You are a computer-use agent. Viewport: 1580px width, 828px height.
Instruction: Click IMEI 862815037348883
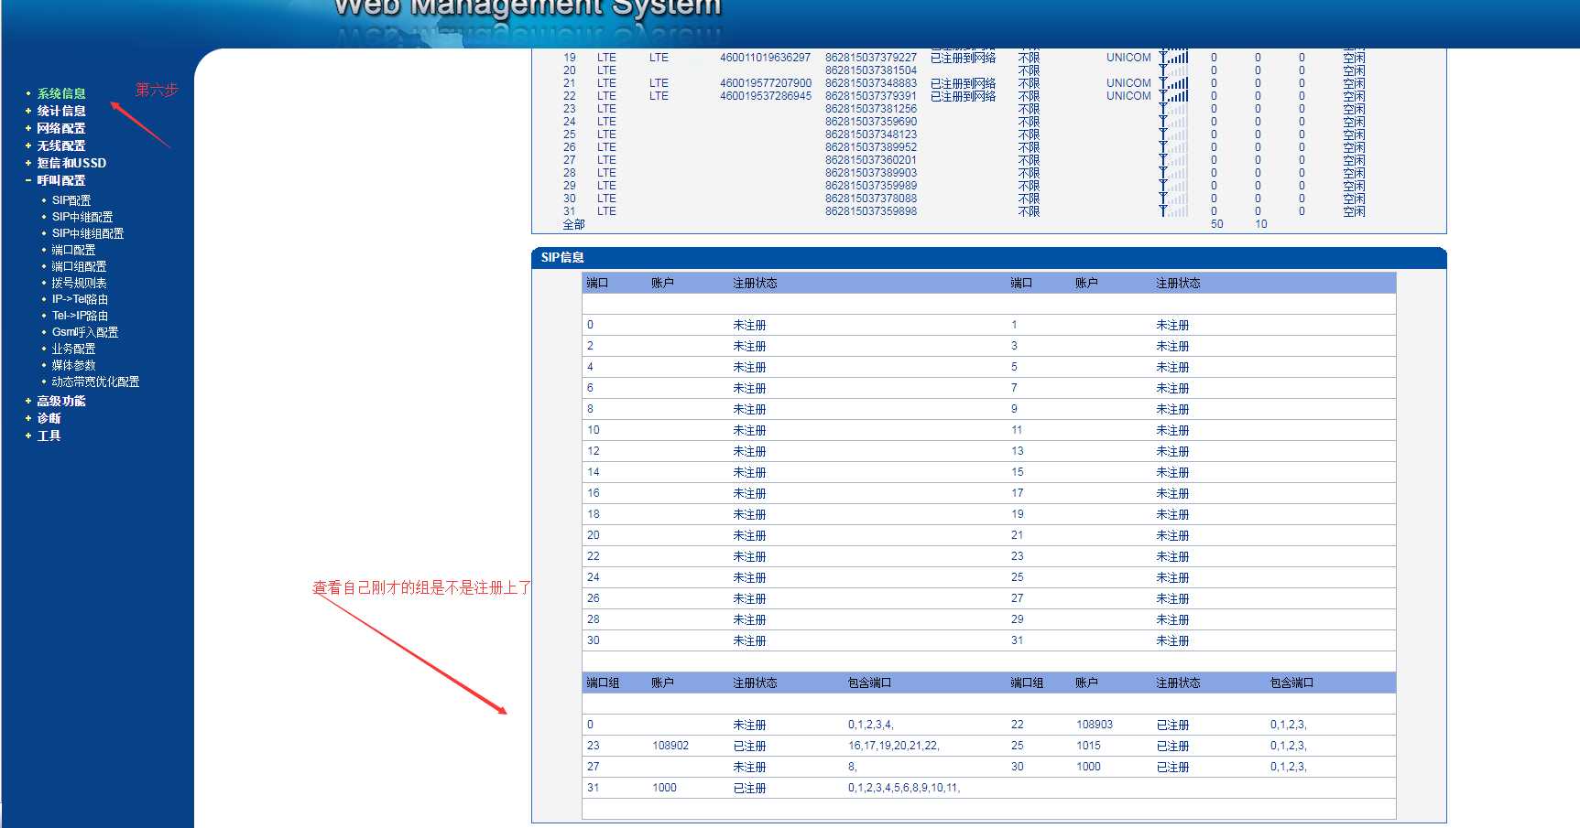coord(870,83)
